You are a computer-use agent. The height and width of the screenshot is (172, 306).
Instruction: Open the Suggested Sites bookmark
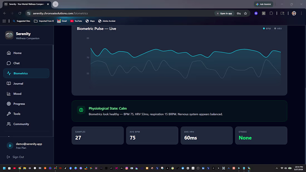(x=21, y=21)
